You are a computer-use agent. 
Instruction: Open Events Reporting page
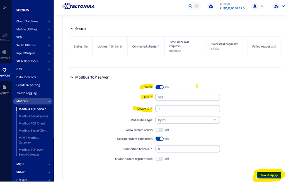28,85
